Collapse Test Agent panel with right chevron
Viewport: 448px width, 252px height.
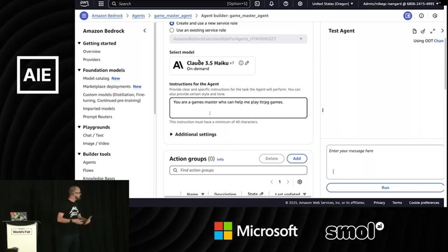pyautogui.click(x=442, y=31)
